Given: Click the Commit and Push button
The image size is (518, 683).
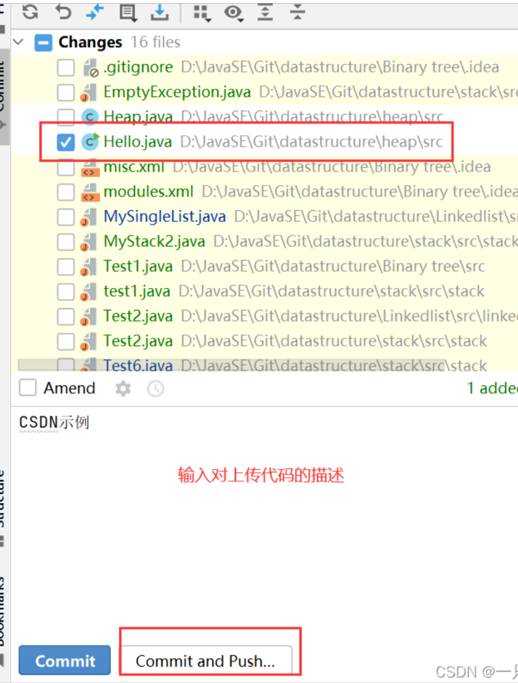Looking at the screenshot, I should click(x=205, y=661).
